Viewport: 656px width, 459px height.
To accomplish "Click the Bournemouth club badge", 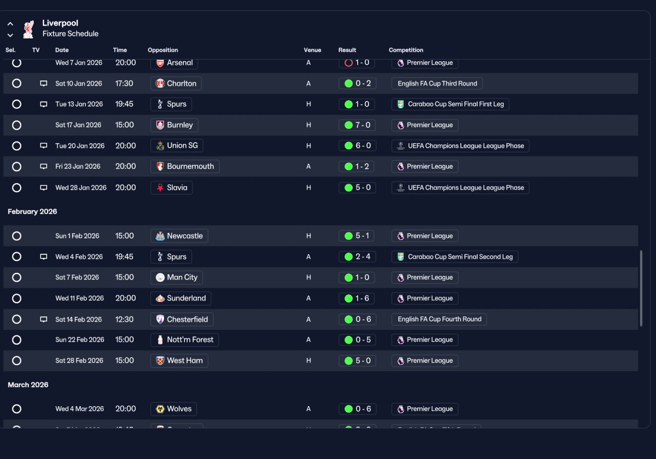I will click(160, 167).
